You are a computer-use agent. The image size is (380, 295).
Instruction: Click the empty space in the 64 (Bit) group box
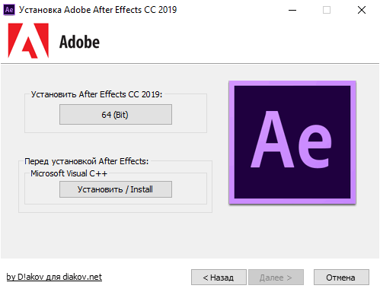pos(189,115)
